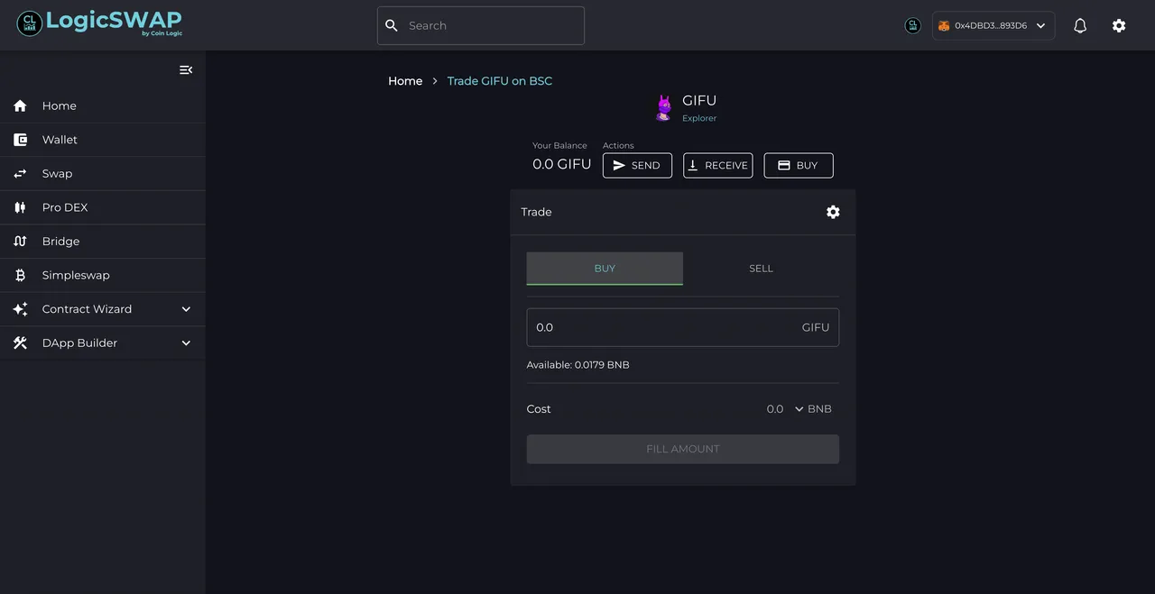Open the BNB cost currency dropdown

tap(813, 409)
